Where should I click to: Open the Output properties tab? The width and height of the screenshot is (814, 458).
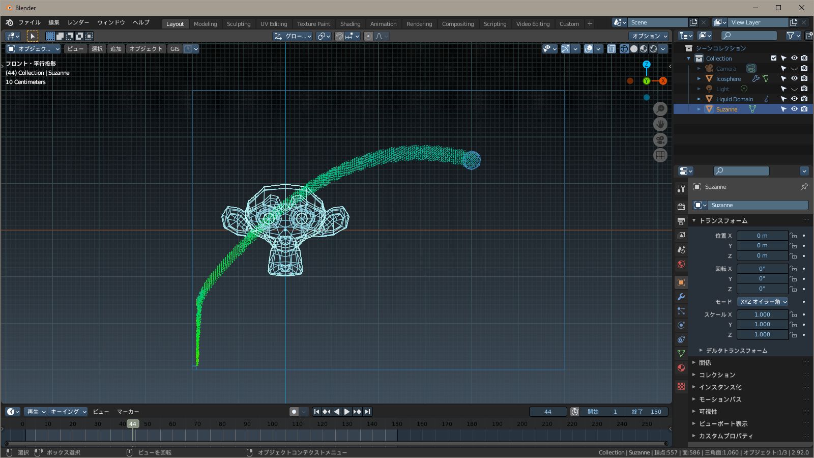[x=681, y=221]
